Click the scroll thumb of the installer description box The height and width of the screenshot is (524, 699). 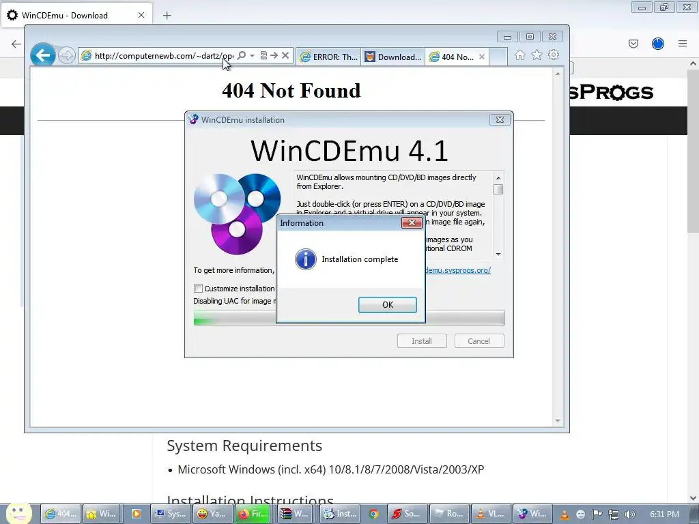tap(498, 190)
